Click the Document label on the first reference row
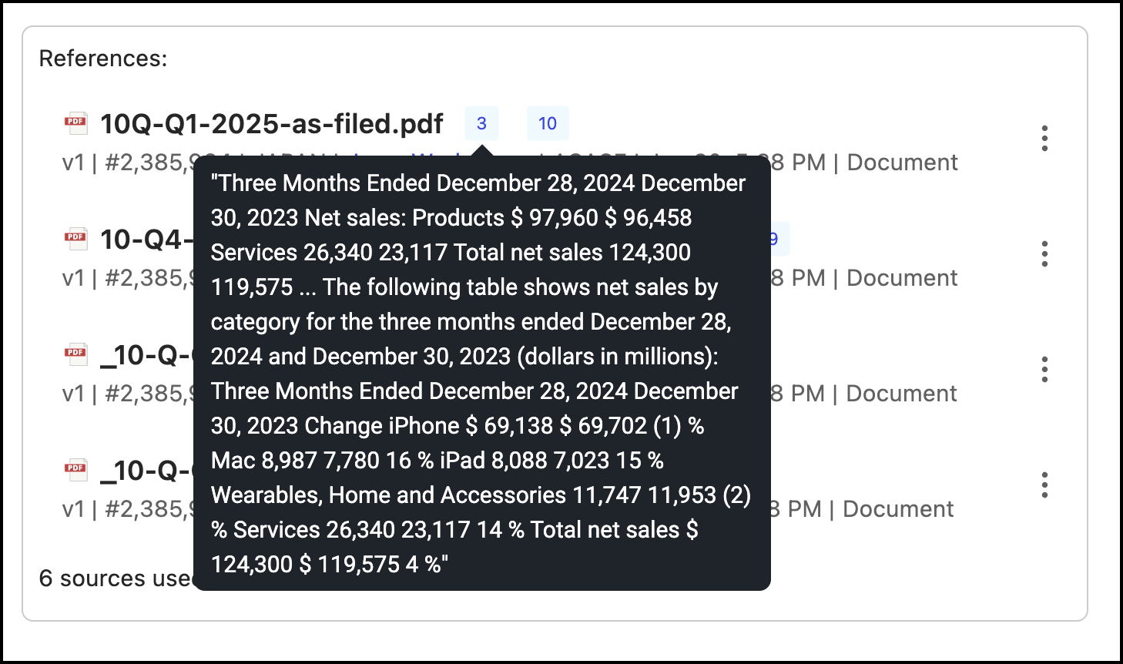1123x664 pixels. (902, 163)
